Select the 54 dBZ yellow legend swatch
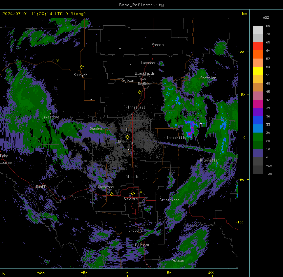This screenshot has height=277, width=283. 258,71
